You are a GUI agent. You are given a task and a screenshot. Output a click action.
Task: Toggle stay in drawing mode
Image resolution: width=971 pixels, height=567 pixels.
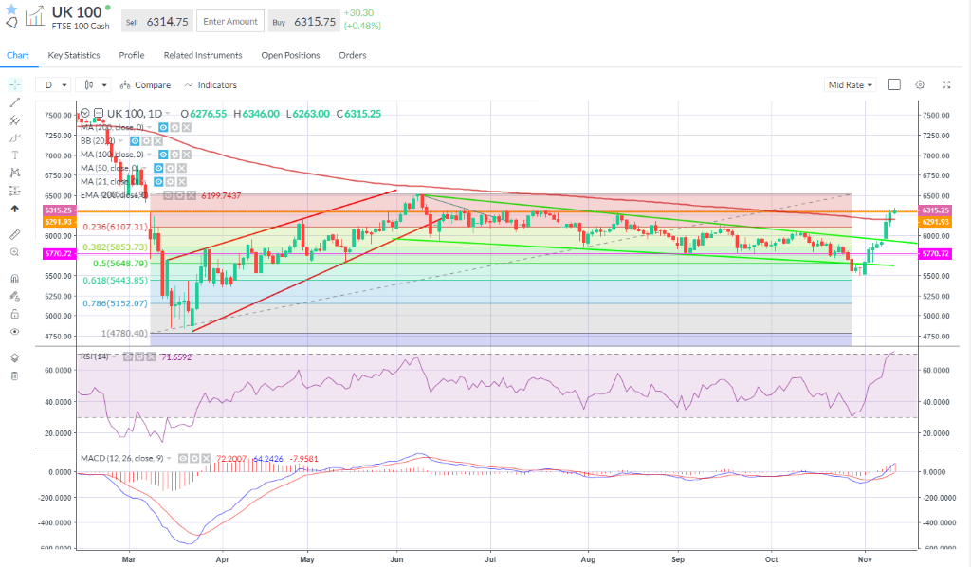(15, 297)
